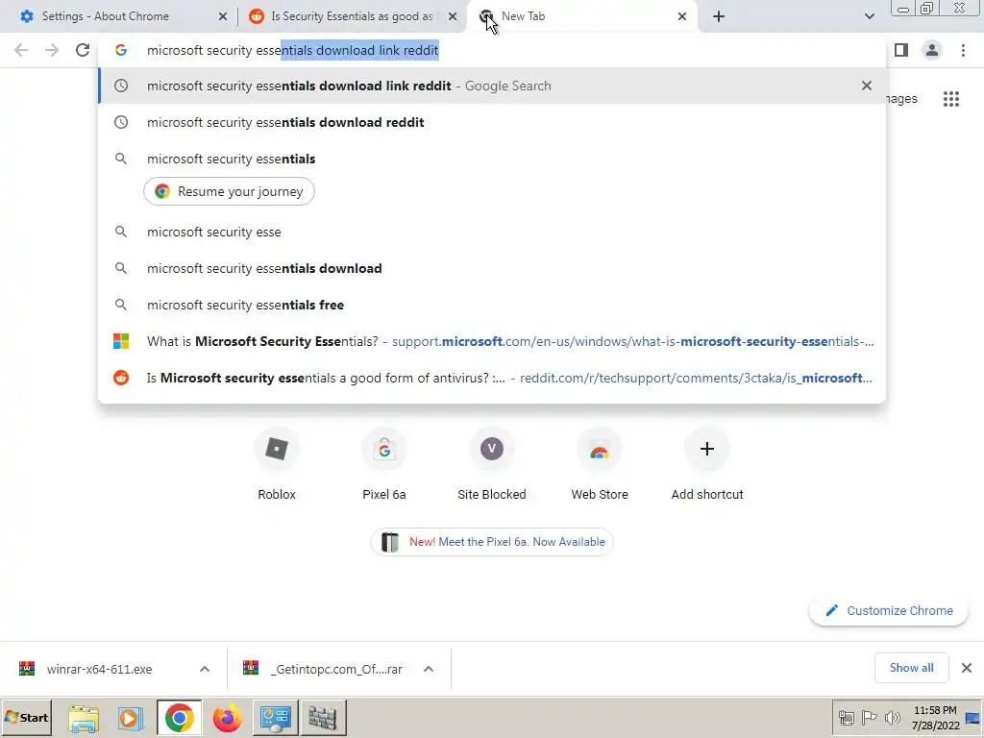This screenshot has height=738, width=984.
Task: Choose suggestion 'microsoft security essentials download'
Action: 492,268
